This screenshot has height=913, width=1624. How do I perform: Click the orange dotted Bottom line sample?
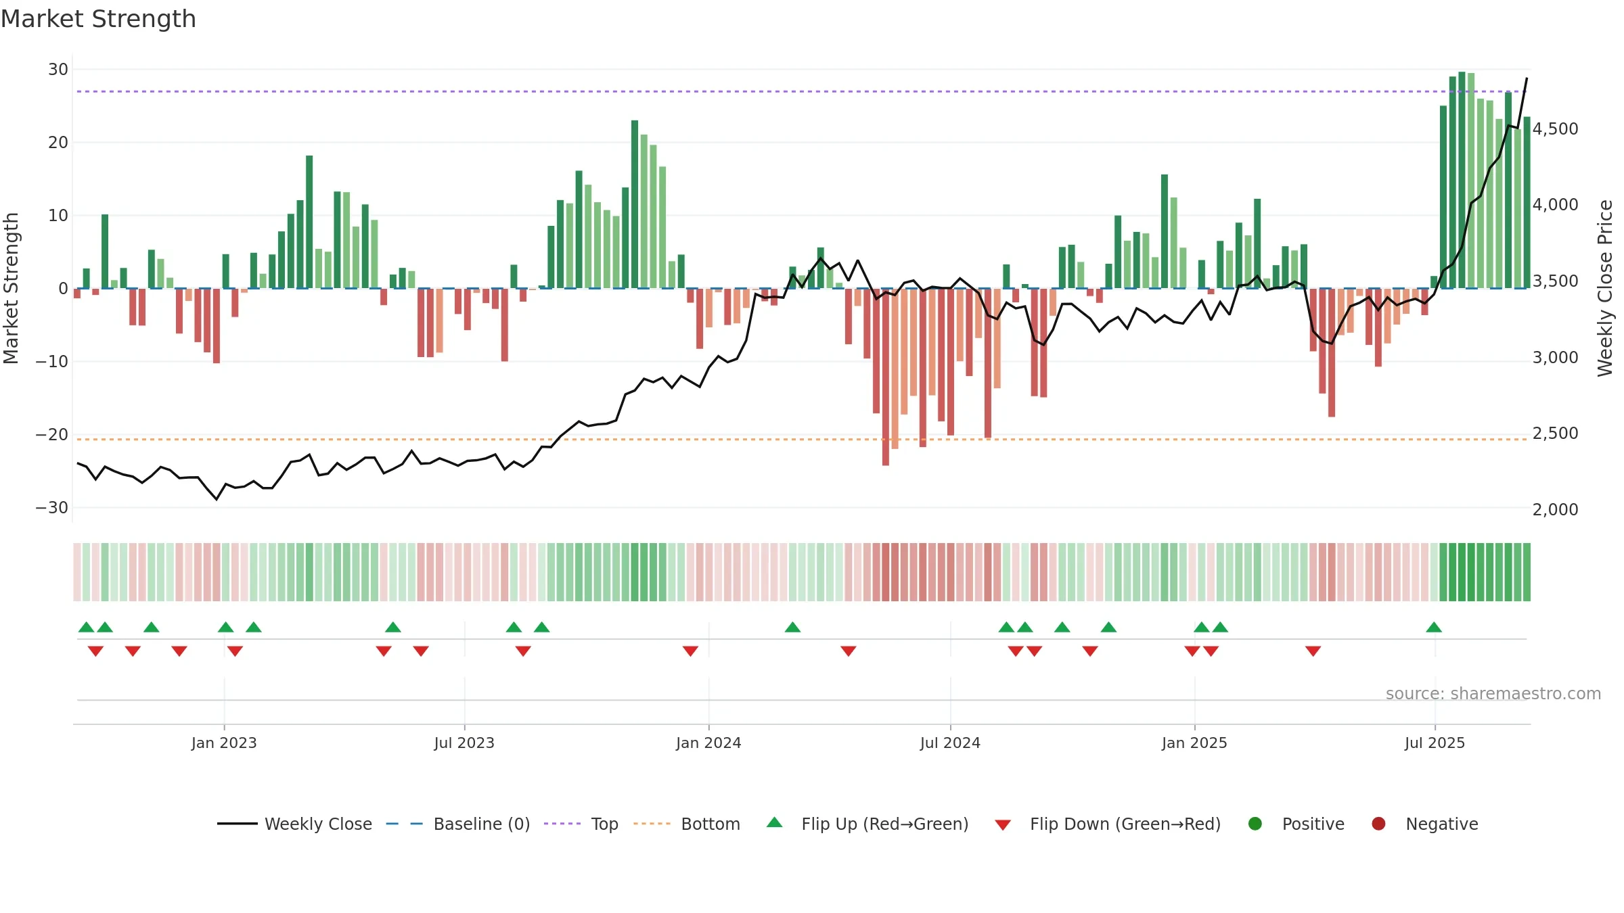click(x=652, y=824)
